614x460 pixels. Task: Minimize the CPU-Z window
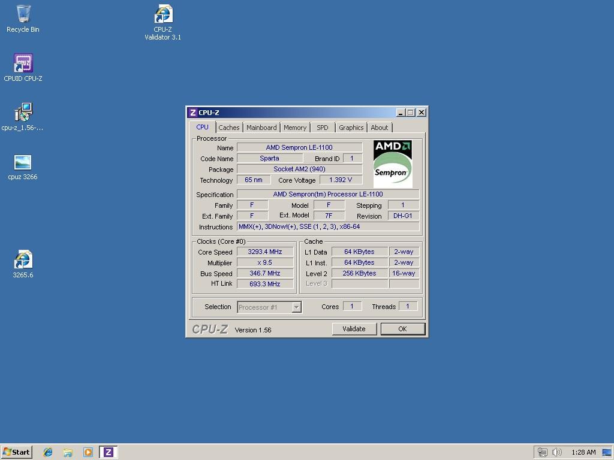click(400, 113)
